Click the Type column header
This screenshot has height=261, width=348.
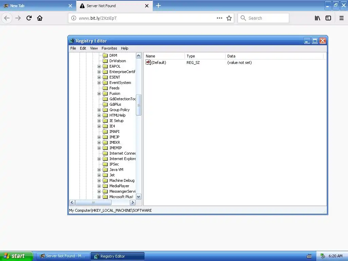205,56
